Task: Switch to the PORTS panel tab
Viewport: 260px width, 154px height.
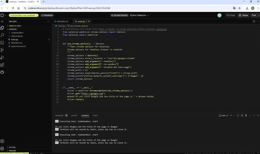Action: coord(95,116)
